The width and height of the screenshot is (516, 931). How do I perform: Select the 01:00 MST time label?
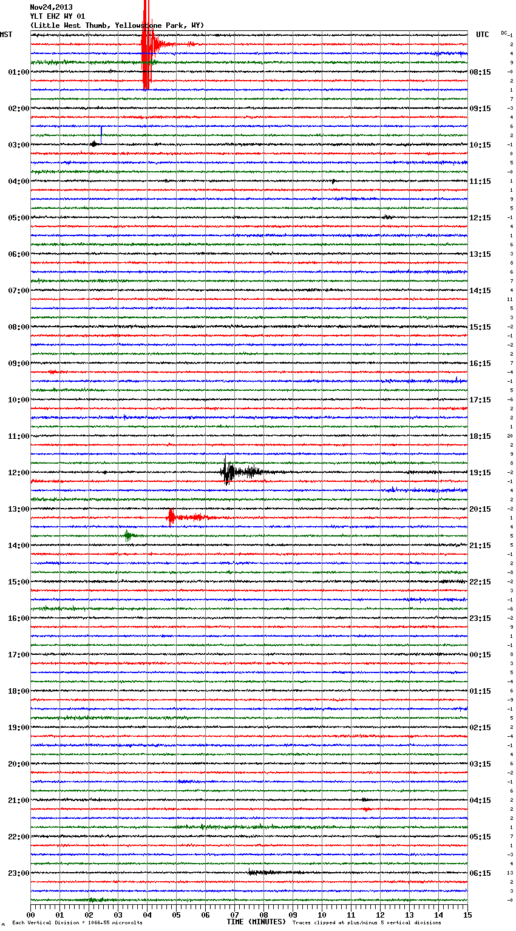(19, 72)
